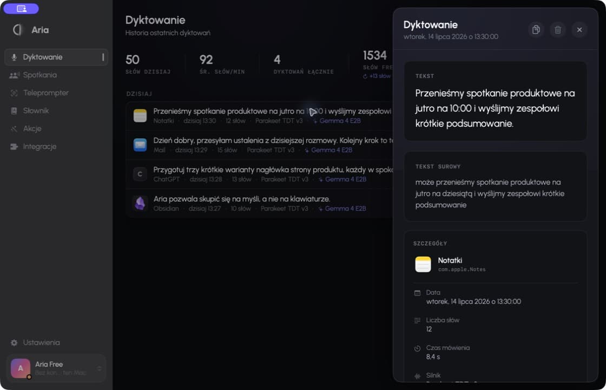
Task: Click the cleaned text in the Tekst card
Action: point(495,108)
